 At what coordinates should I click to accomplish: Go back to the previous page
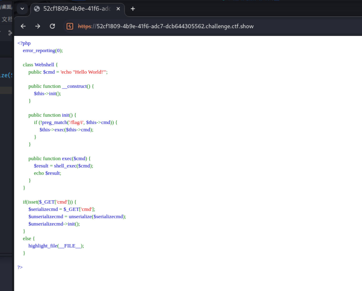(23, 26)
